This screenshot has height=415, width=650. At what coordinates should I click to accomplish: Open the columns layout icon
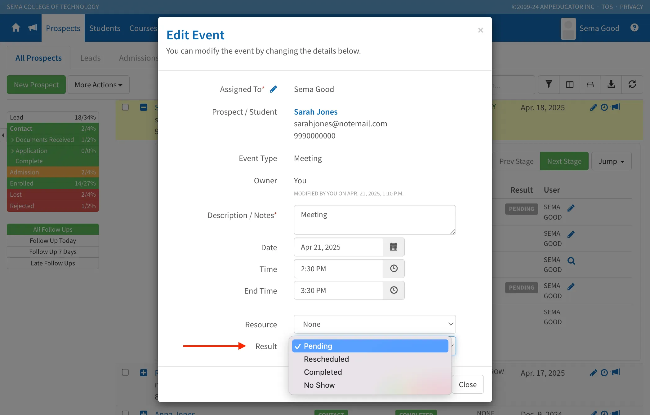[x=570, y=85]
